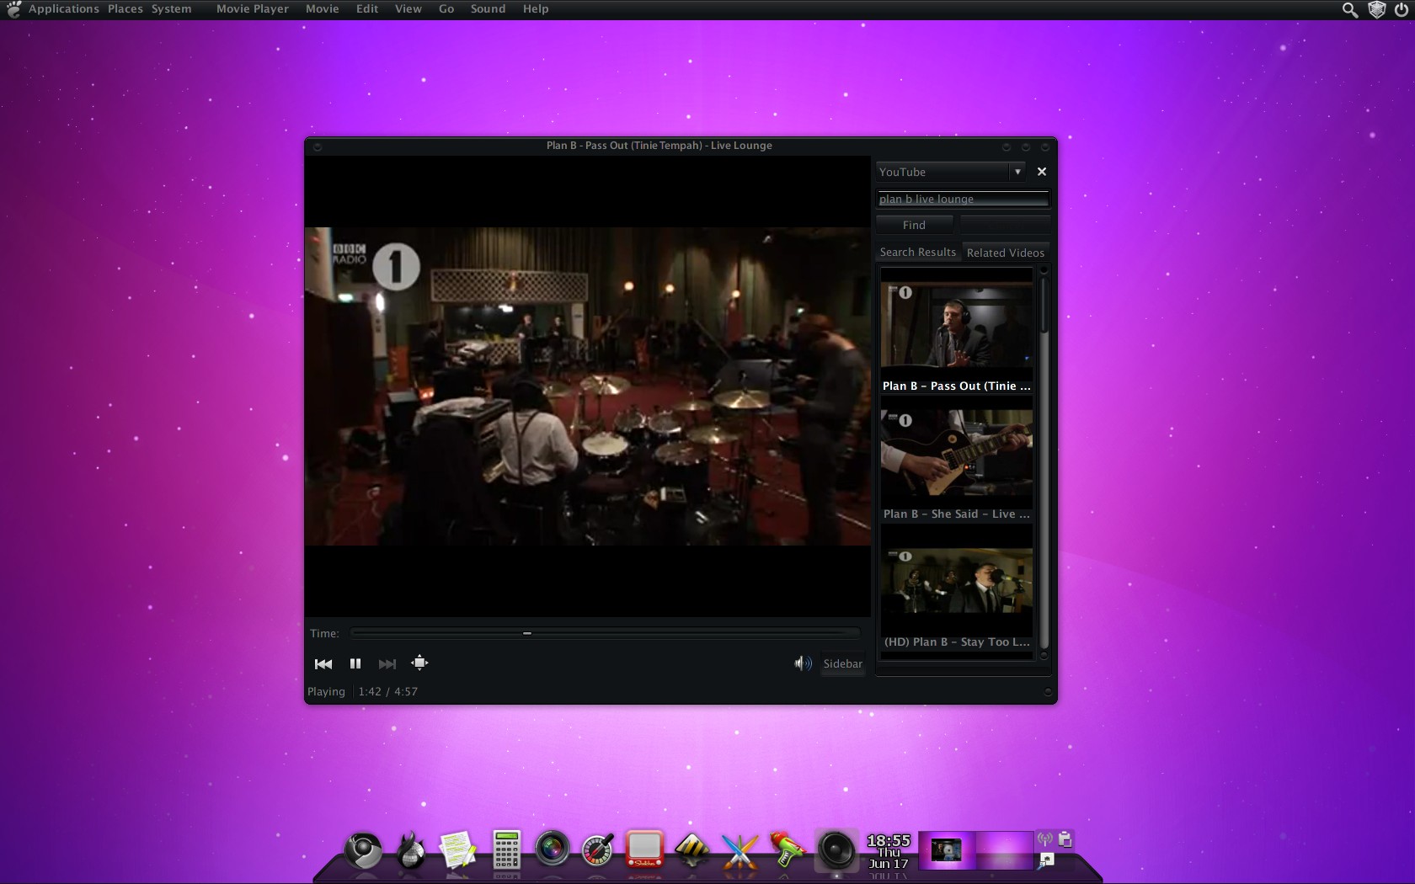Click the wireless network tray icon
The image size is (1415, 884).
(x=1045, y=839)
